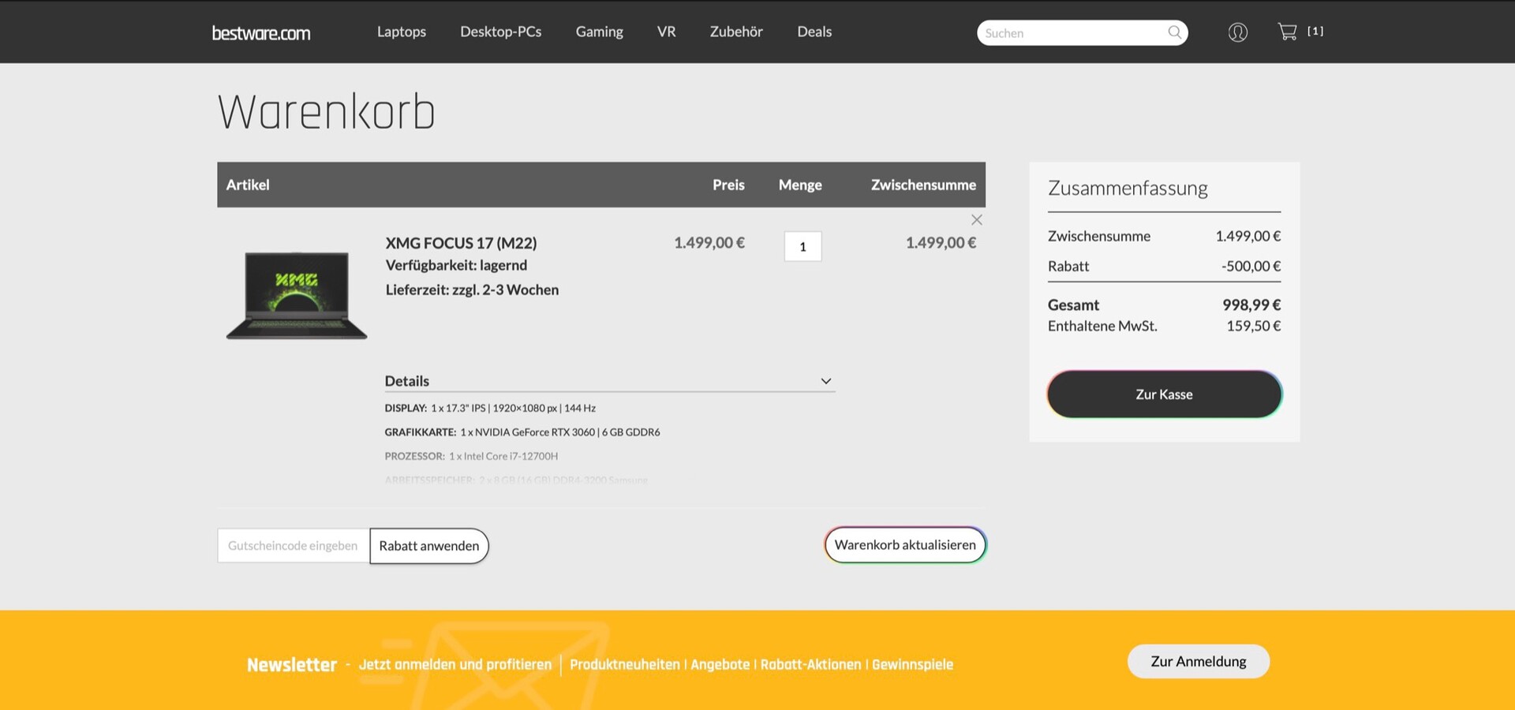Open the Laptops menu
The height and width of the screenshot is (710, 1515).
[402, 32]
